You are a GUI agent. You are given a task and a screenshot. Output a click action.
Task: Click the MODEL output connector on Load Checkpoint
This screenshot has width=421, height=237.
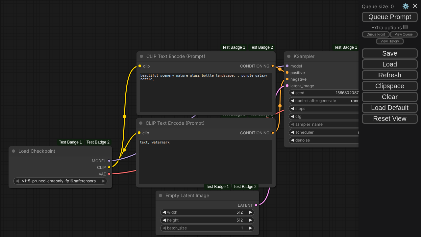109,161
